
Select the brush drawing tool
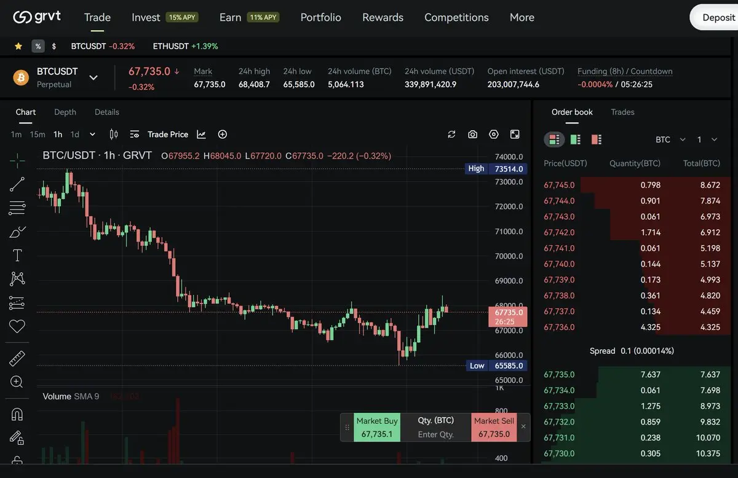pos(17,232)
